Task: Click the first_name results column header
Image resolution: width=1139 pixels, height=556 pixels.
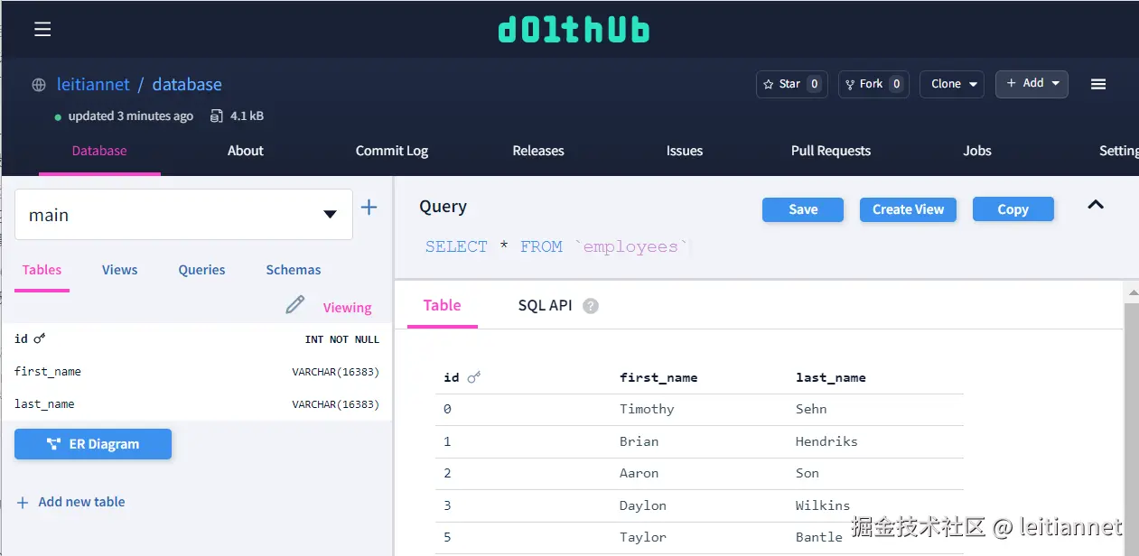Action: click(658, 377)
